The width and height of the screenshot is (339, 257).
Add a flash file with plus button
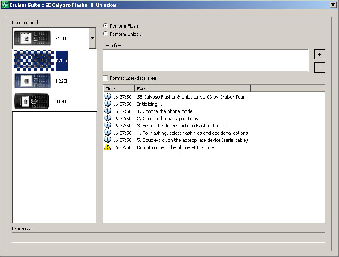pyautogui.click(x=319, y=55)
